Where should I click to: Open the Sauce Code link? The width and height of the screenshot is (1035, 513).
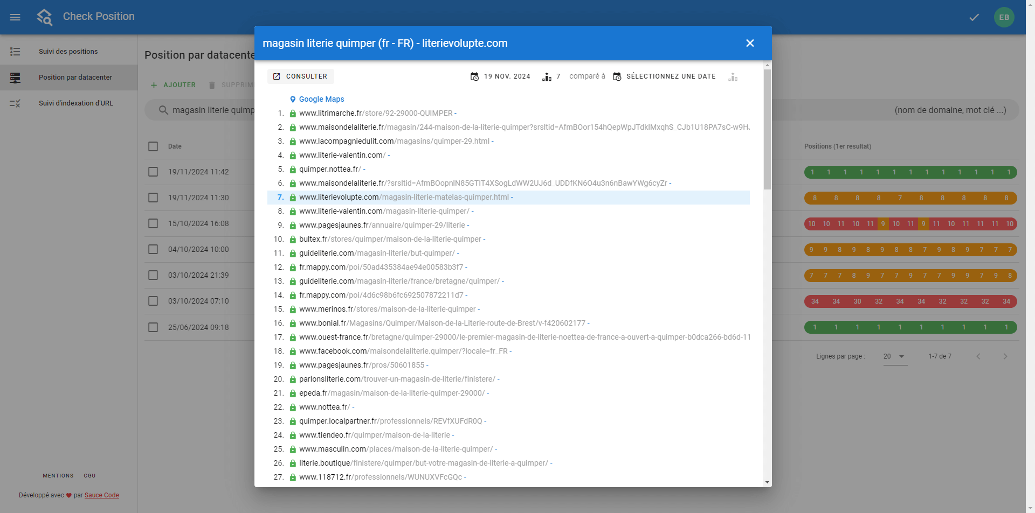pyautogui.click(x=102, y=495)
